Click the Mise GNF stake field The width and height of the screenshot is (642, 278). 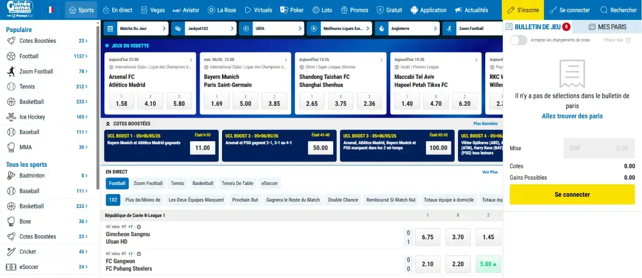600,148
